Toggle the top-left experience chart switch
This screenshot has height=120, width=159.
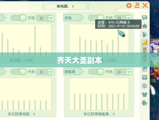[x=19, y=18]
